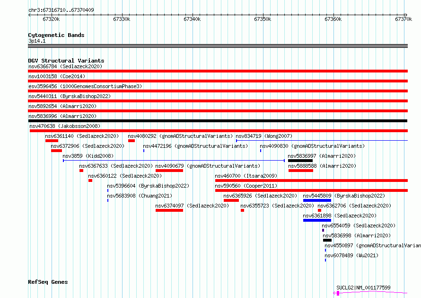Click nsv470638 (Jakobsson2008) label

[x=65, y=126]
